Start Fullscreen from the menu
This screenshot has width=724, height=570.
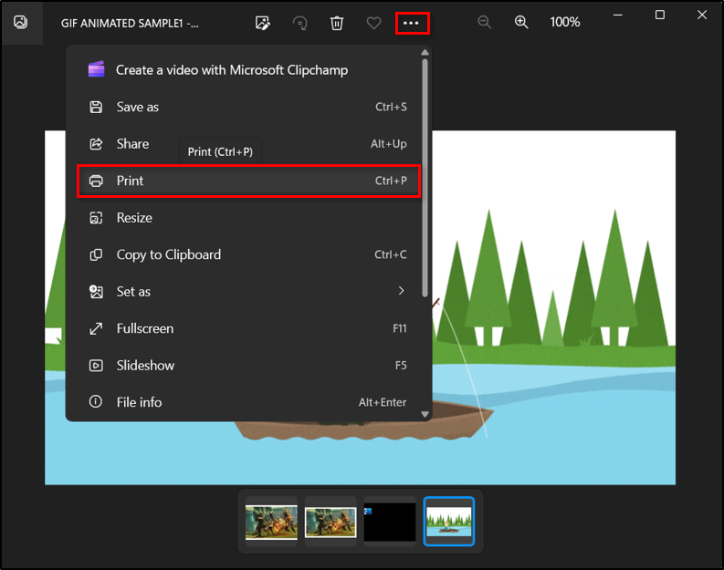(x=248, y=328)
